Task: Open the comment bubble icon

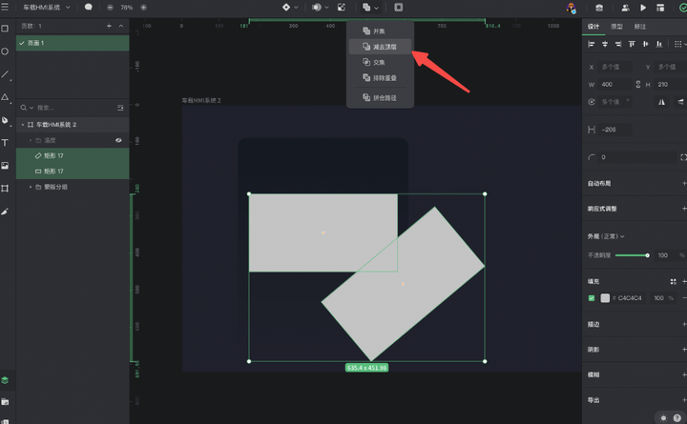Action: (x=89, y=7)
